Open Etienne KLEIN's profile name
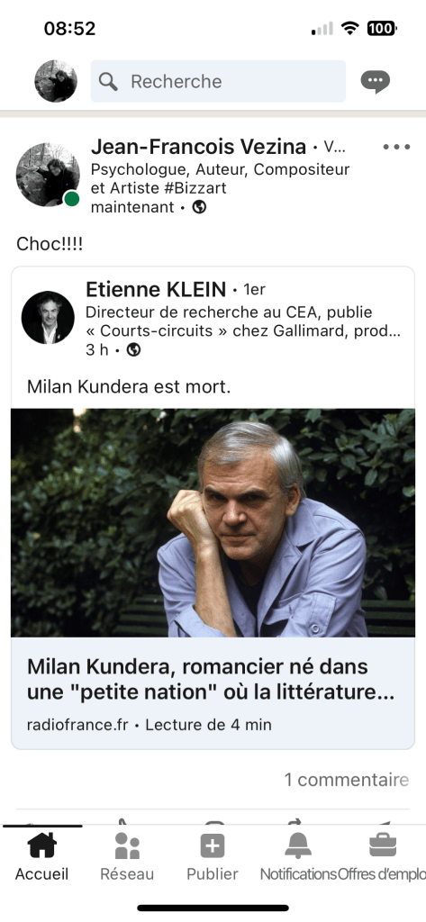Image resolution: width=426 pixels, height=922 pixels. (156, 289)
